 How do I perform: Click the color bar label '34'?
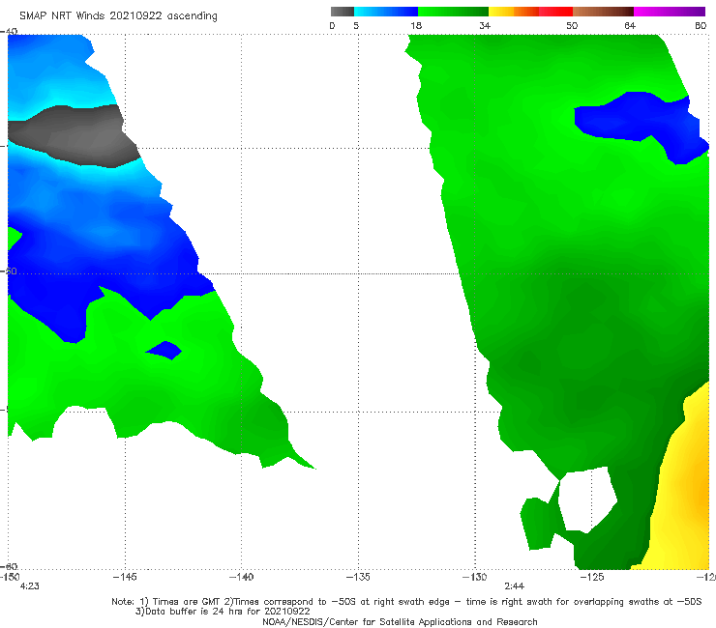485,25
